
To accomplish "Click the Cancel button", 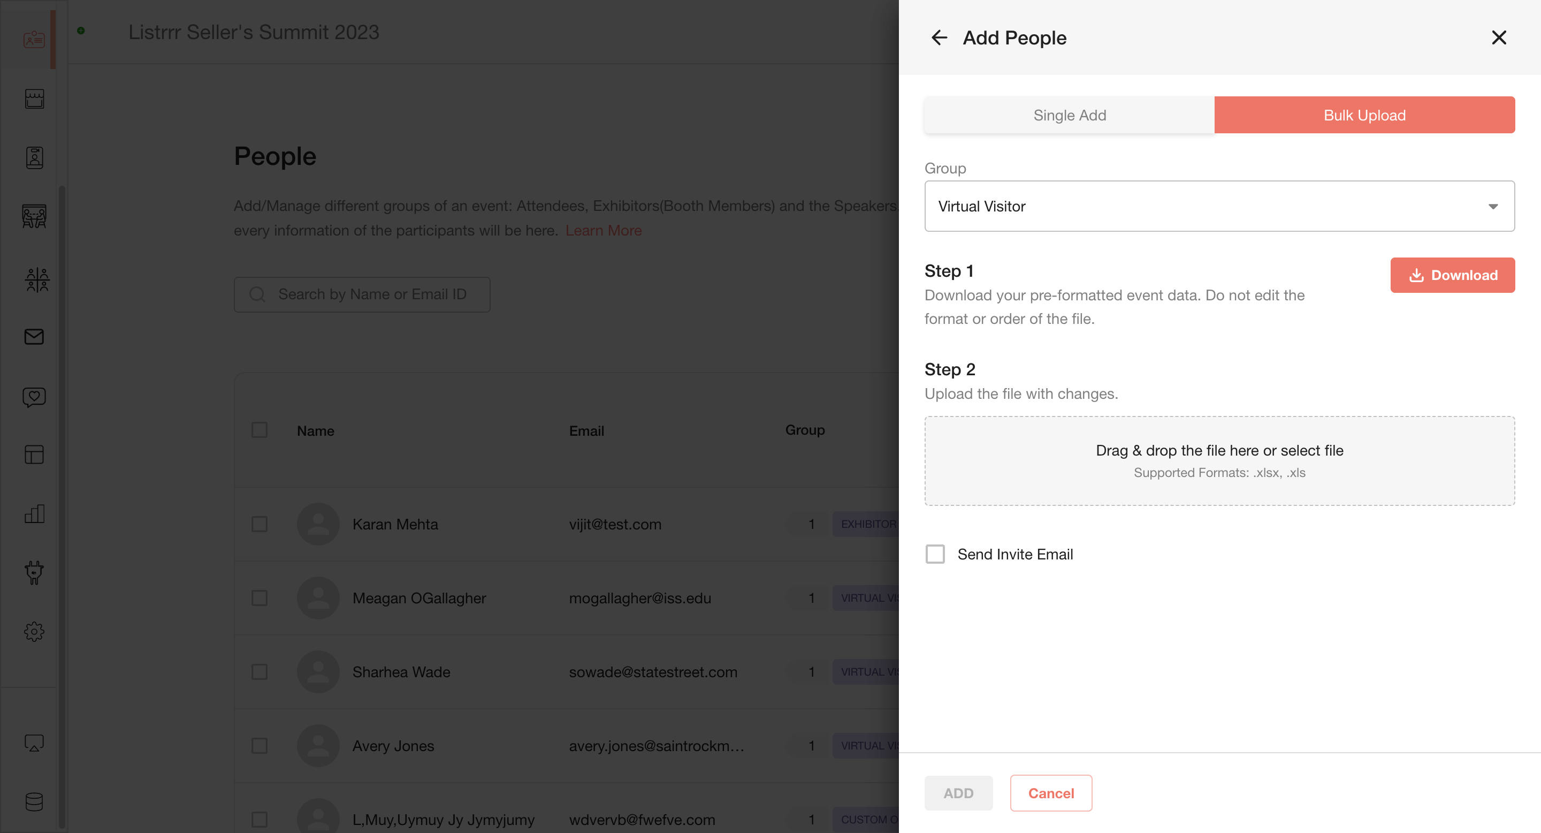I will tap(1051, 793).
